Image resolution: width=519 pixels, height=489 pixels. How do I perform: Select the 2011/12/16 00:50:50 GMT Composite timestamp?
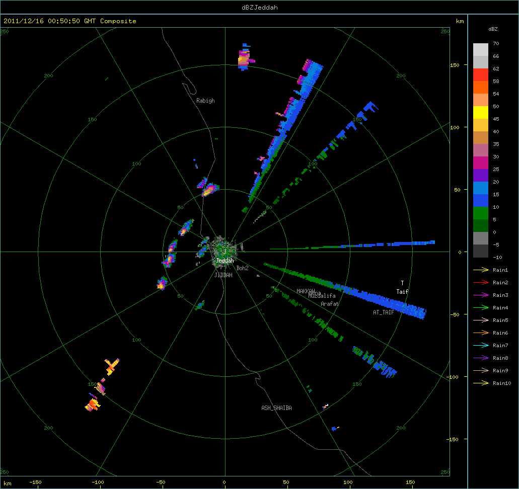pyautogui.click(x=70, y=21)
